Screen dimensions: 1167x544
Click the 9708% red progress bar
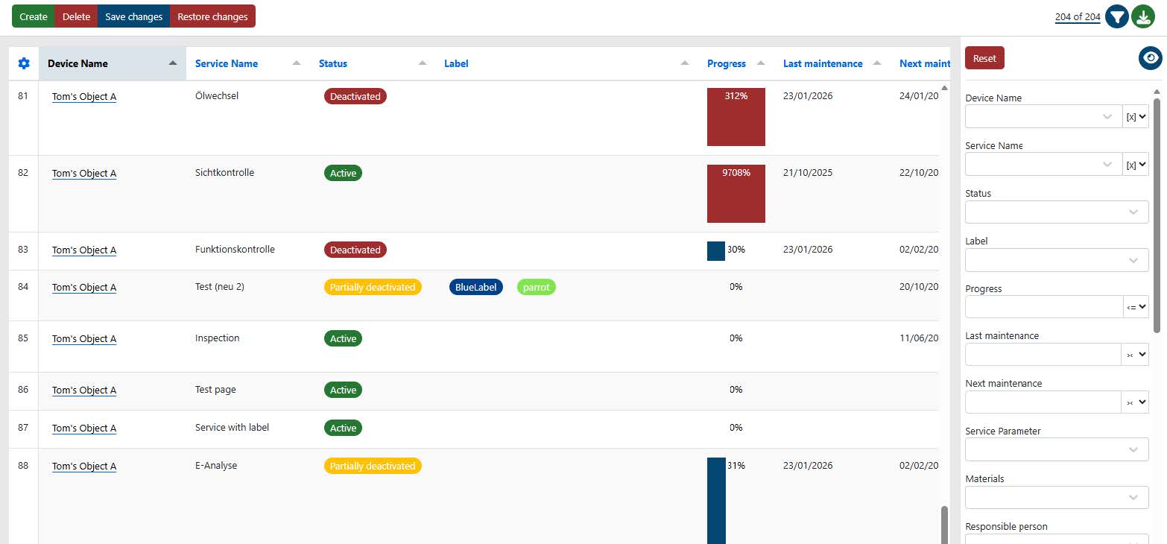click(736, 194)
